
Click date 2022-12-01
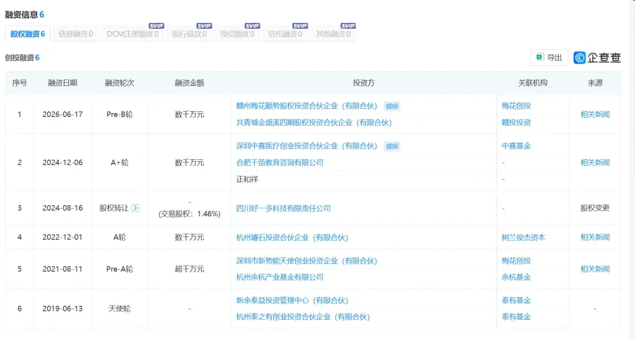tap(62, 237)
